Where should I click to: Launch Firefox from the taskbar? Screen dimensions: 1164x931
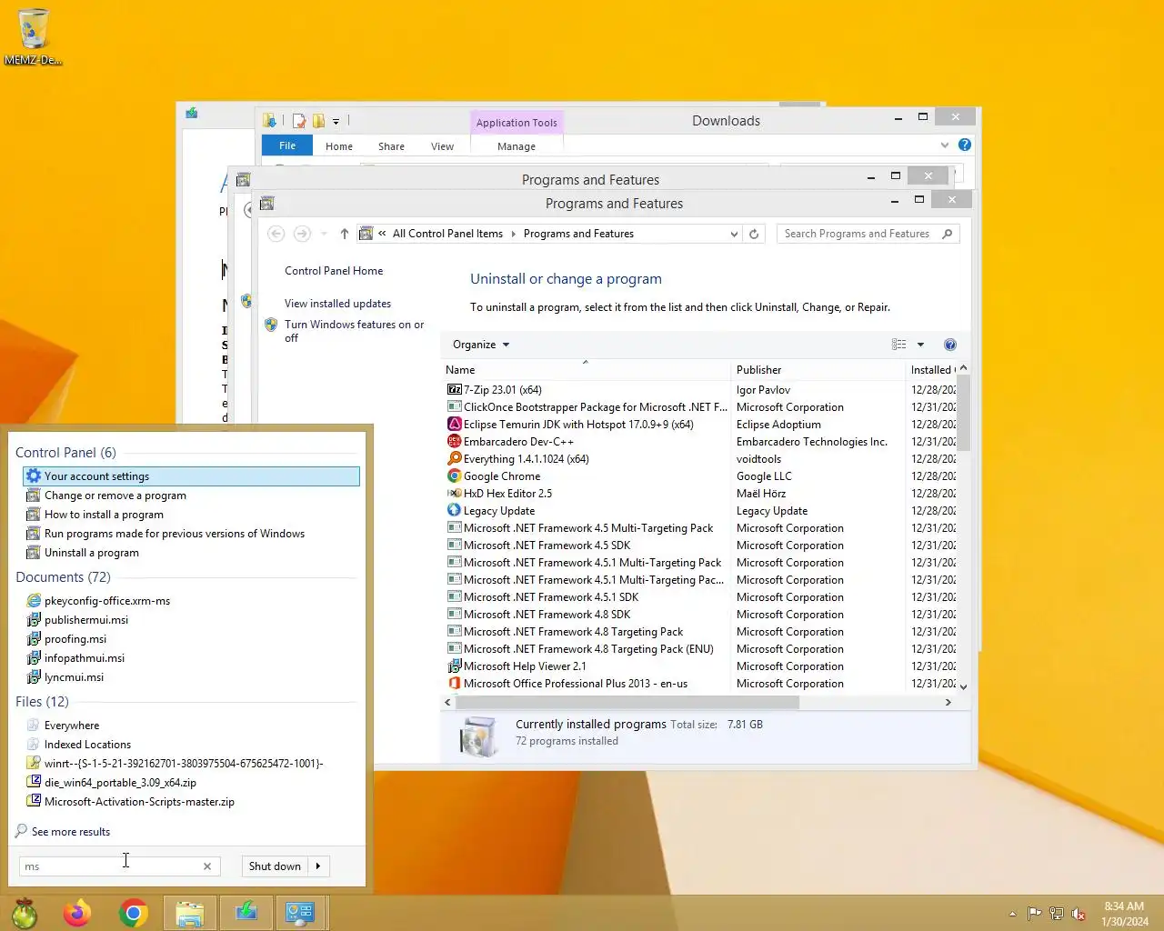click(x=77, y=913)
